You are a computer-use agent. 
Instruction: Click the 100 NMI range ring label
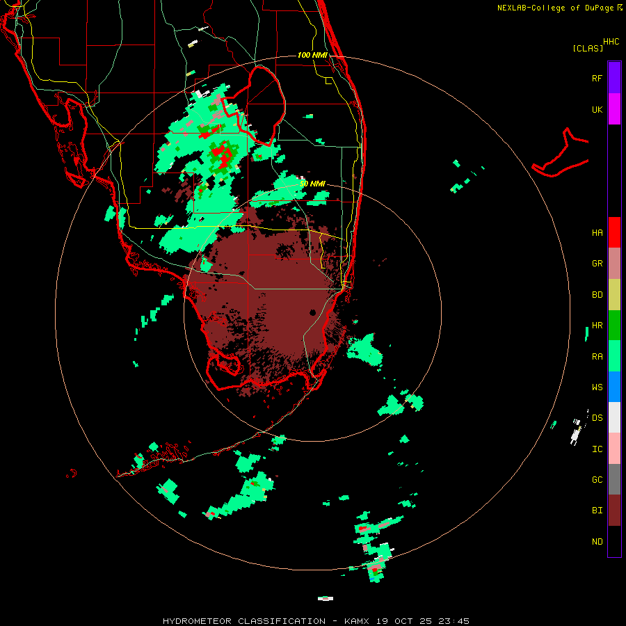pos(312,55)
